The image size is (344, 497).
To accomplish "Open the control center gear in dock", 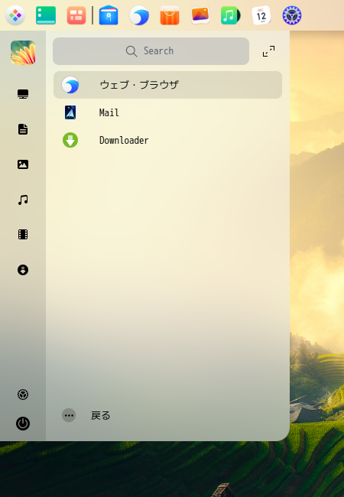I will (x=292, y=15).
